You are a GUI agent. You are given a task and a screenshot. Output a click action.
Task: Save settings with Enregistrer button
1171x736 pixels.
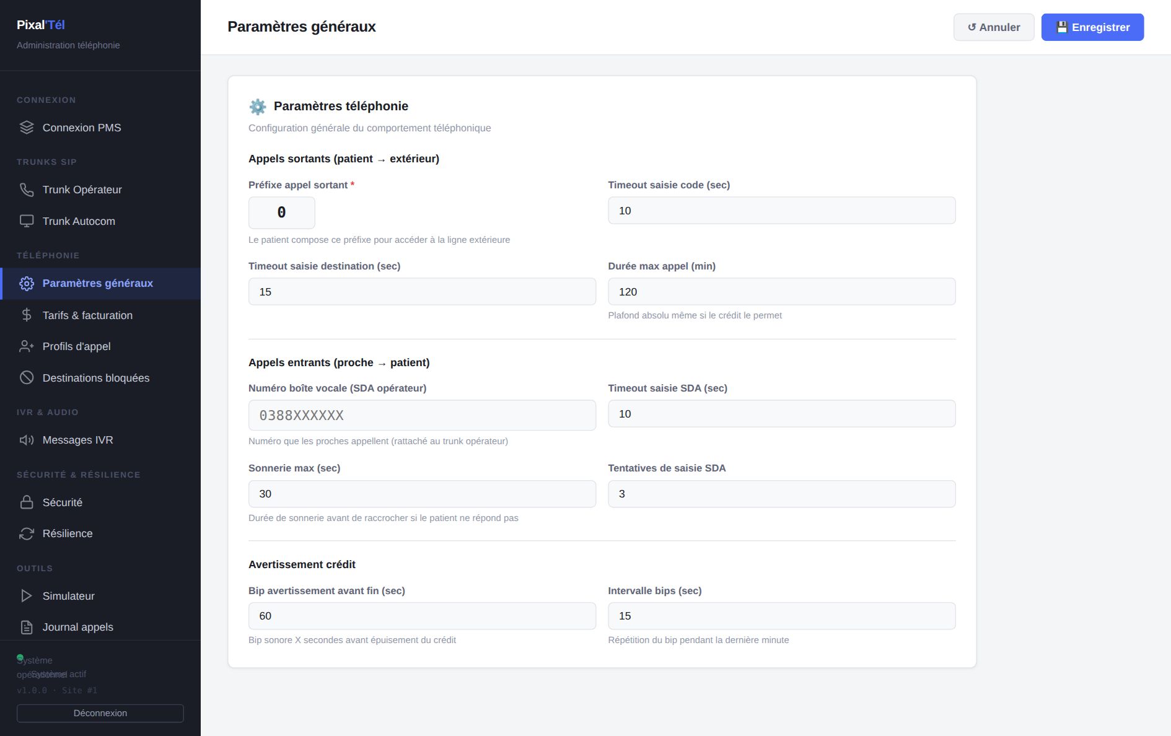(1092, 27)
